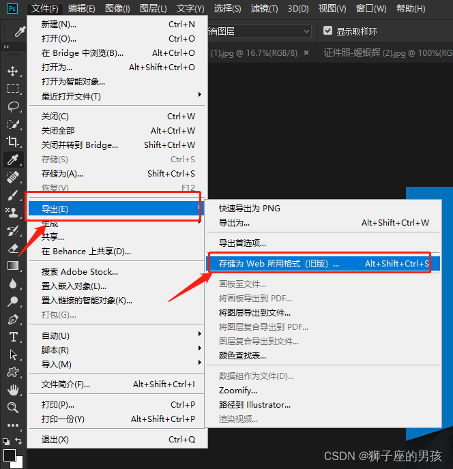Open the sample layers dropdown

pyautogui.click(x=259, y=31)
